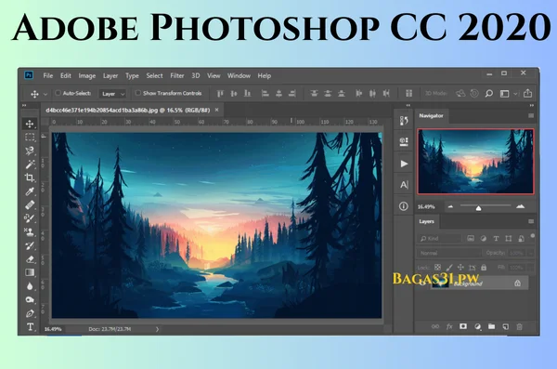Select the Brush tool

pyautogui.click(x=30, y=218)
